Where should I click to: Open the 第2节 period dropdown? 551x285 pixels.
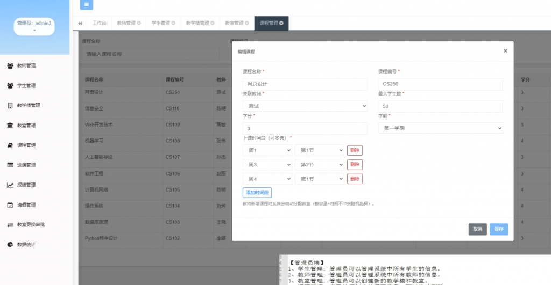320,165
